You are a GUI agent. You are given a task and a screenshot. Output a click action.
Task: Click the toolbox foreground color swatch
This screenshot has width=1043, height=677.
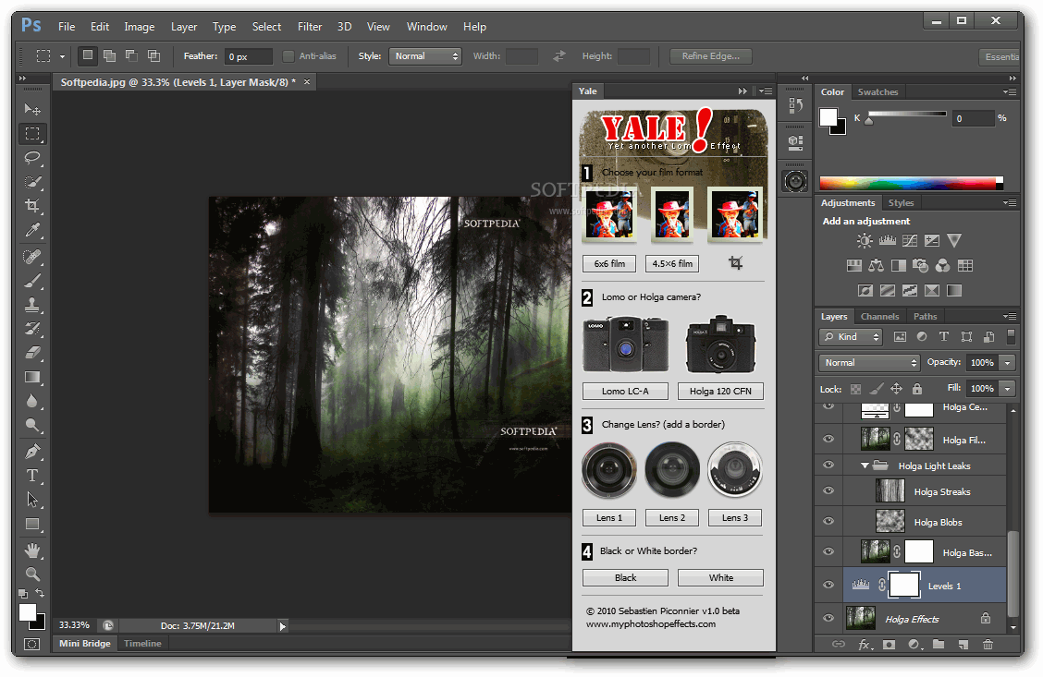point(27,612)
